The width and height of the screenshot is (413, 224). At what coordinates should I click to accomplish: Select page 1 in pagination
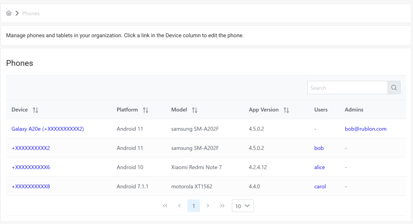[194, 206]
